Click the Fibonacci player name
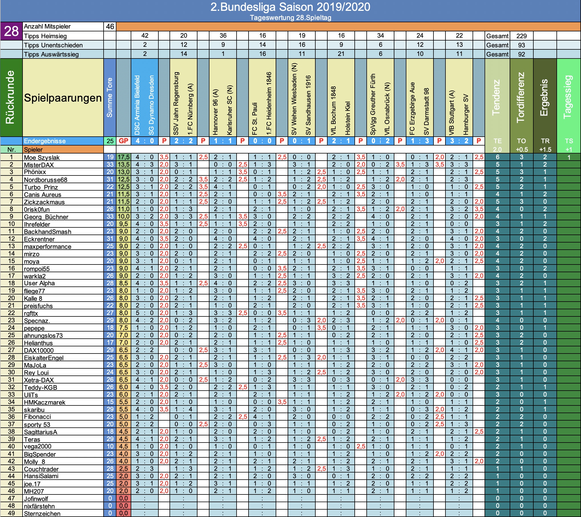Screen dimensions: 581x517 tap(63, 417)
